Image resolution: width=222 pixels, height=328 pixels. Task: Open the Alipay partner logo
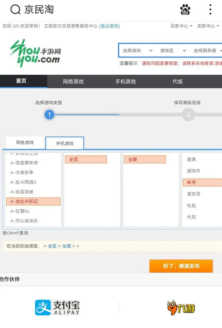click(x=57, y=307)
